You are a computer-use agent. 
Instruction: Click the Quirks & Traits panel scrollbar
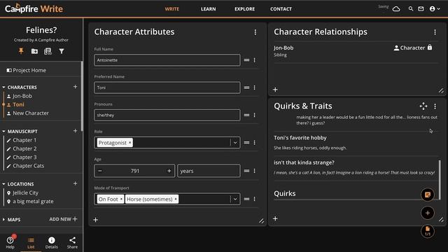click(440, 180)
